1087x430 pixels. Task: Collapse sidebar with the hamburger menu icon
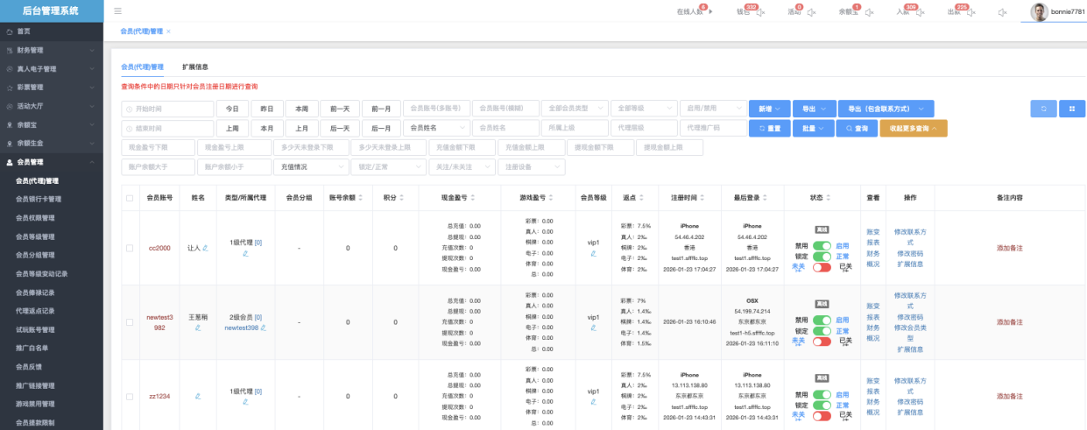(117, 11)
